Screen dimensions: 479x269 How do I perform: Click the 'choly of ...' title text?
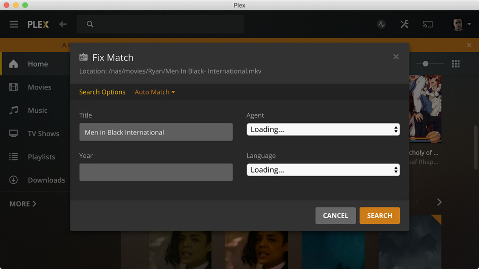tap(424, 153)
